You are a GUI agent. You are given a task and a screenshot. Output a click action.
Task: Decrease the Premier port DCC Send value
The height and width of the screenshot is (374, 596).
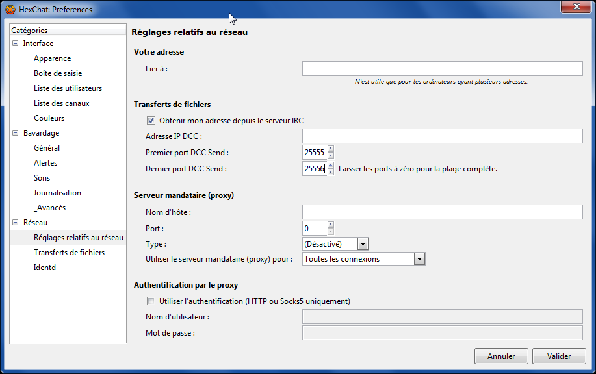[330, 156]
